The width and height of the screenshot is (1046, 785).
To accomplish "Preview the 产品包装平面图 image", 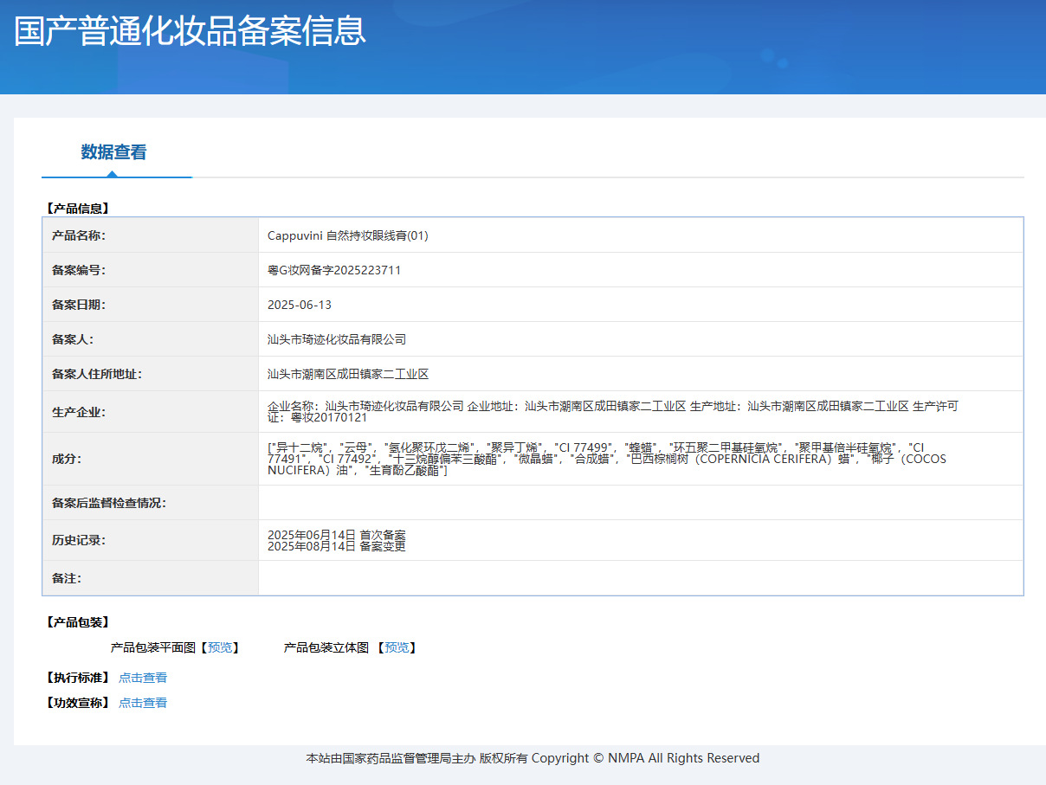I will click(220, 647).
